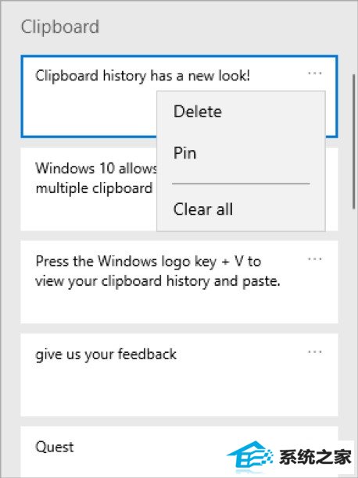Screen dimensions: 358x478
Task: Open the ellipsis menu on the "Press the Windows logo key" item
Action: click(315, 259)
